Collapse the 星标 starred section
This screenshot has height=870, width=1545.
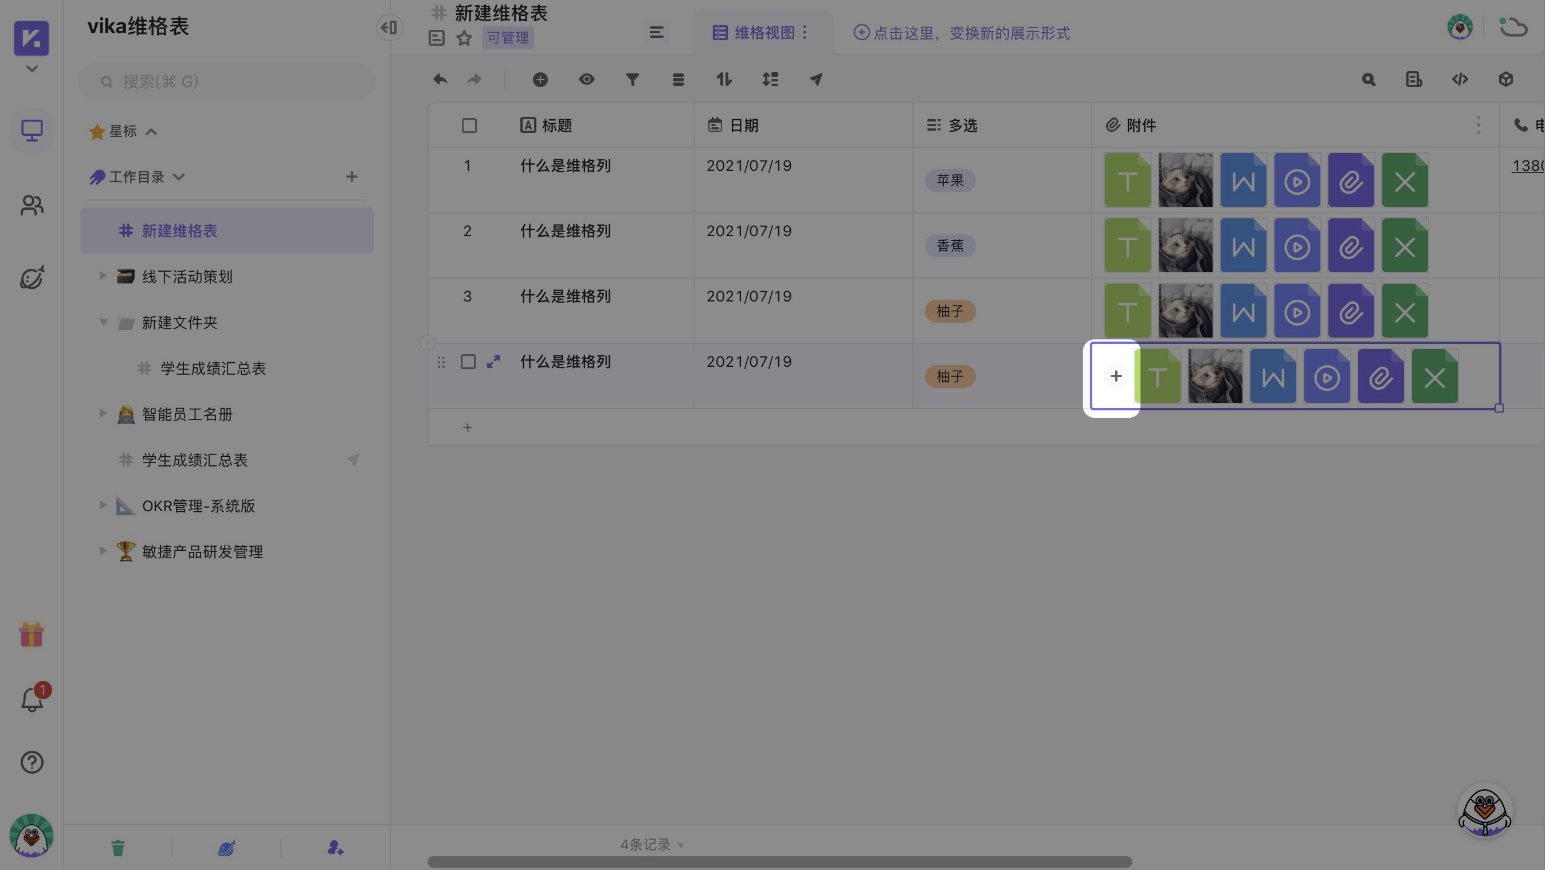click(x=150, y=131)
